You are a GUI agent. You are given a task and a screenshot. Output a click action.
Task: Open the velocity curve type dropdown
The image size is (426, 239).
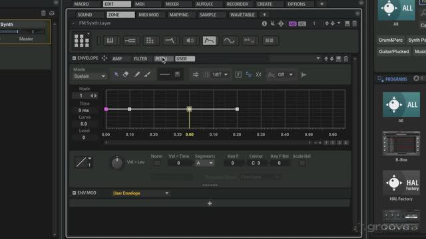click(90, 159)
